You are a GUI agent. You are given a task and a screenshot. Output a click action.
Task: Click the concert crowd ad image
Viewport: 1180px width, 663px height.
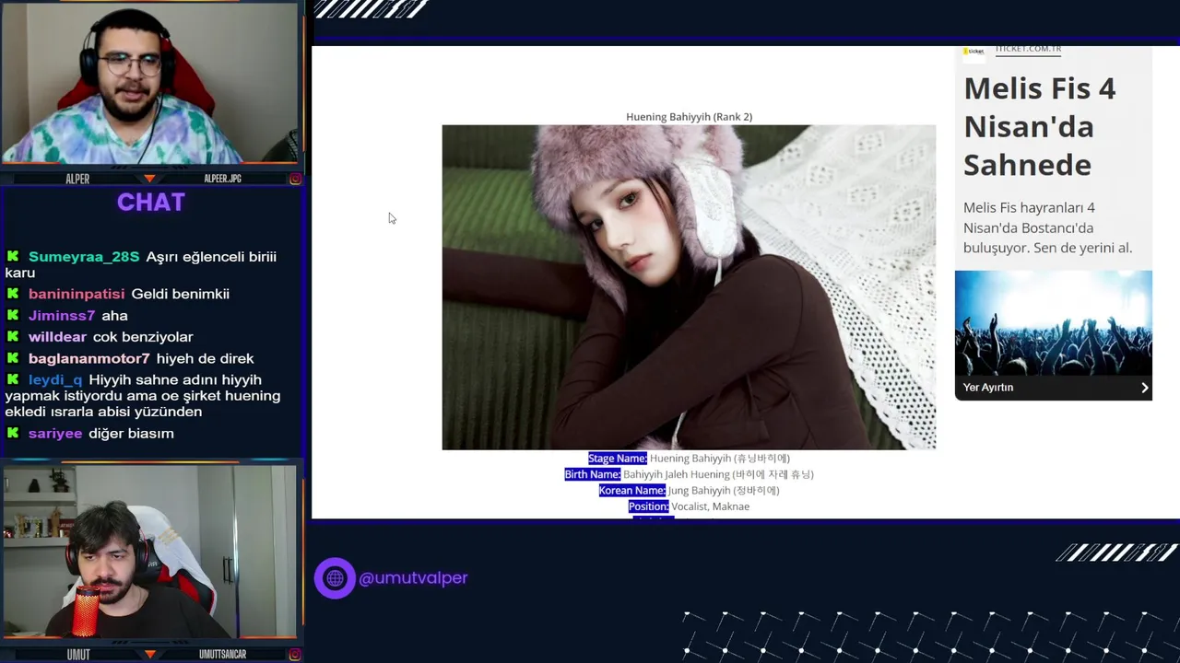click(x=1053, y=322)
